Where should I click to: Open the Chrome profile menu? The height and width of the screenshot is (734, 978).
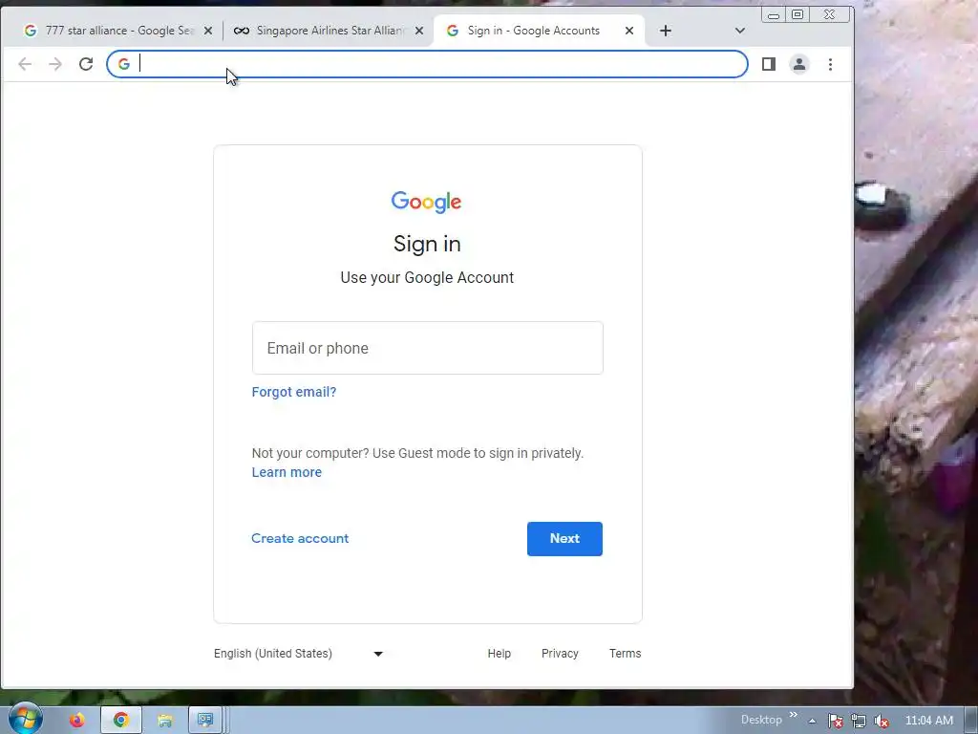[799, 64]
